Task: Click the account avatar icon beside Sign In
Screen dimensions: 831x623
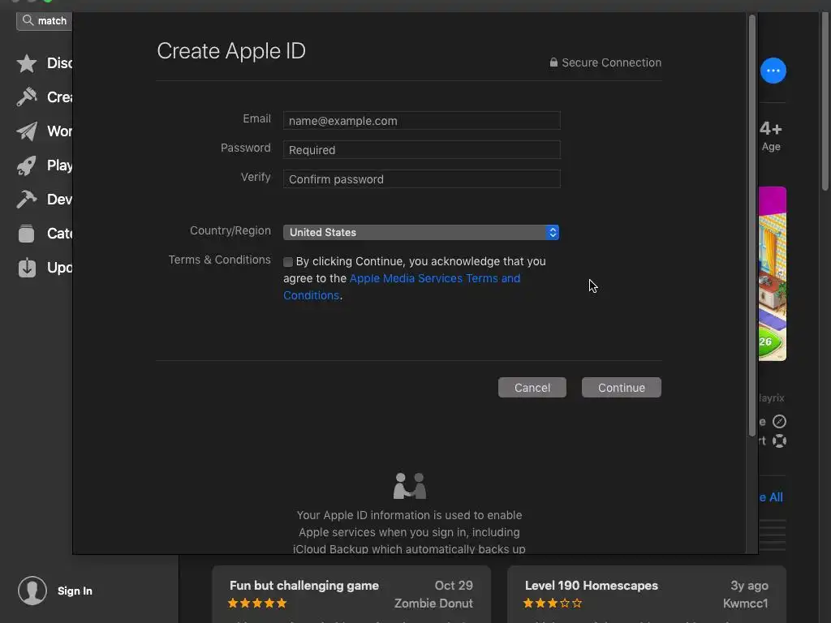Action: pyautogui.click(x=32, y=591)
